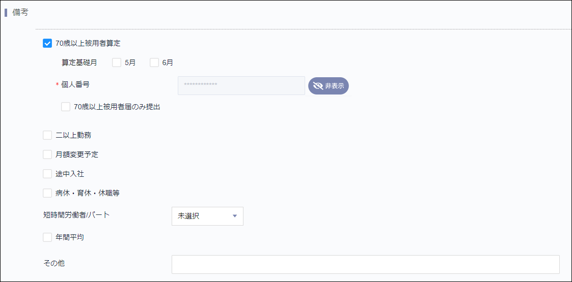Tick the 5月 checkbox for 算定基礎月
572x282 pixels.
(117, 62)
